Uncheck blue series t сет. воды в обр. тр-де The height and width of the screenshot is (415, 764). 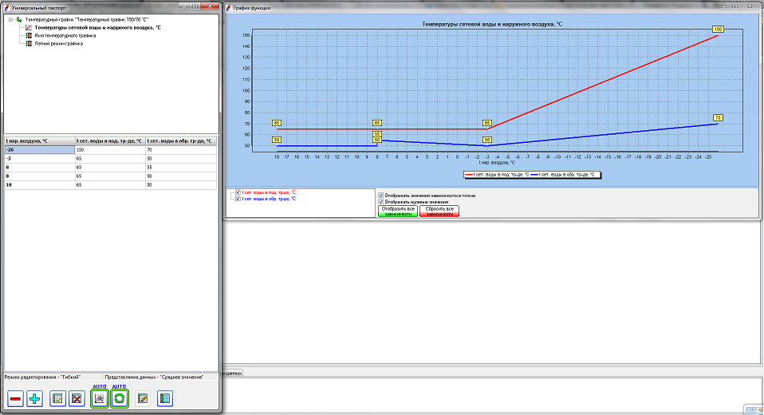(238, 199)
